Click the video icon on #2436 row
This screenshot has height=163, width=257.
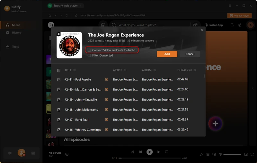[107, 130]
